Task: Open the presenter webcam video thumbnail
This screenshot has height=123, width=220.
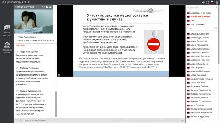Action: pos(33,21)
